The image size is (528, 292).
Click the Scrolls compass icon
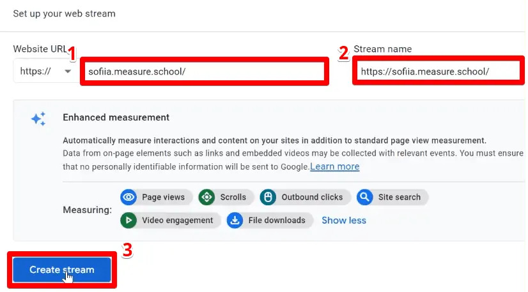[206, 197]
